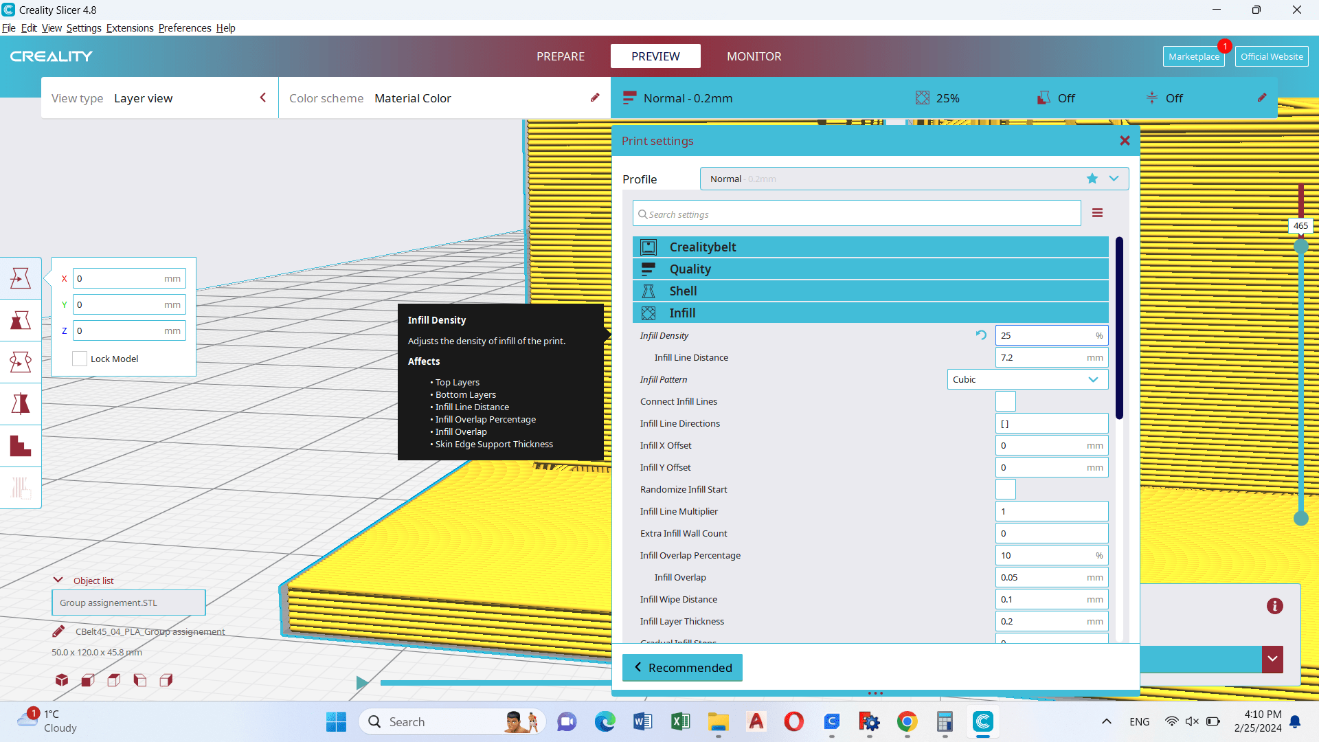Edit the Infill Overlap Percentage field
The image size is (1319, 742).
pyautogui.click(x=1051, y=555)
